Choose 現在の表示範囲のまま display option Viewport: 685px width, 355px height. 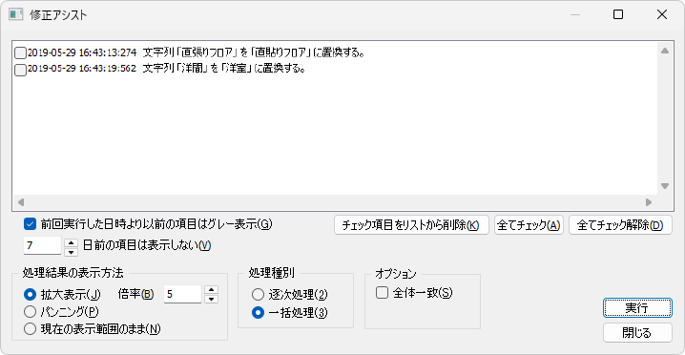30,329
